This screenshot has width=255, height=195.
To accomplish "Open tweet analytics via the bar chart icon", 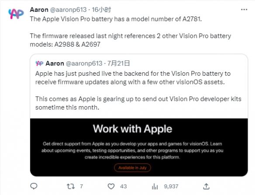I will pyautogui.click(x=155, y=186).
